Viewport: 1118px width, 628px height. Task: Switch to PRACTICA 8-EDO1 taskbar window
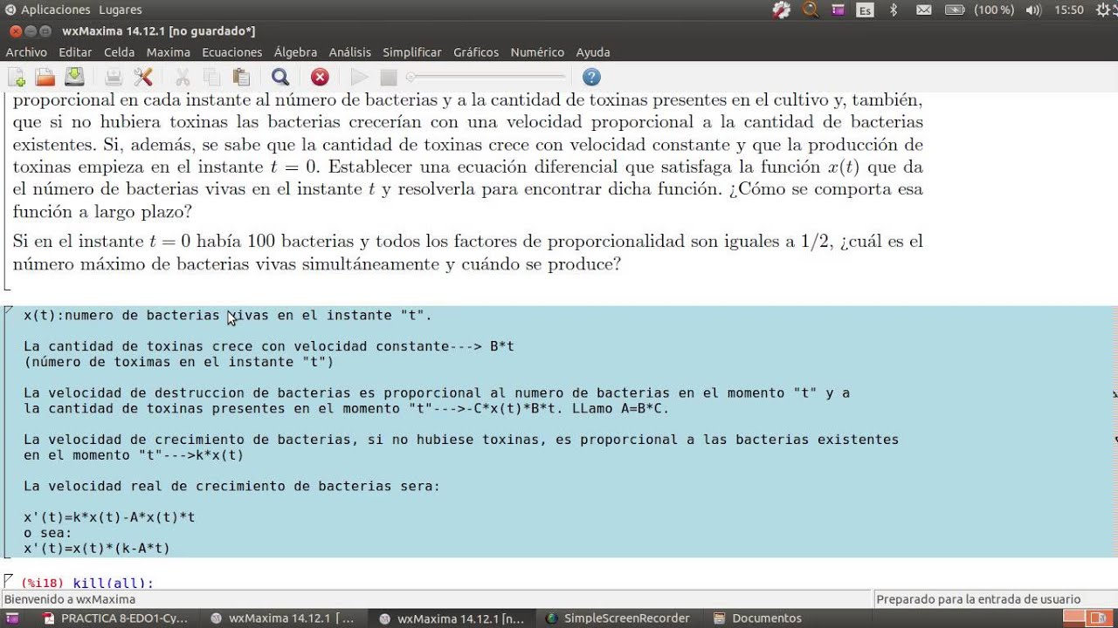[115, 618]
